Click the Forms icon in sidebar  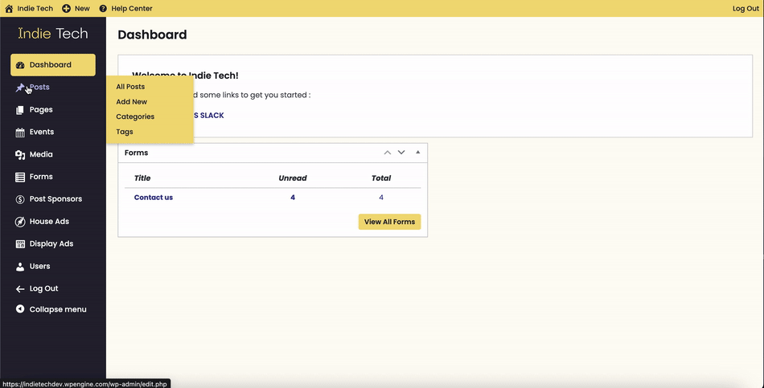click(20, 178)
